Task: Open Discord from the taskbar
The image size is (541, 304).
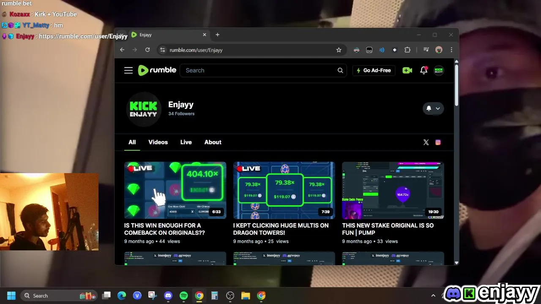Action: point(168,296)
